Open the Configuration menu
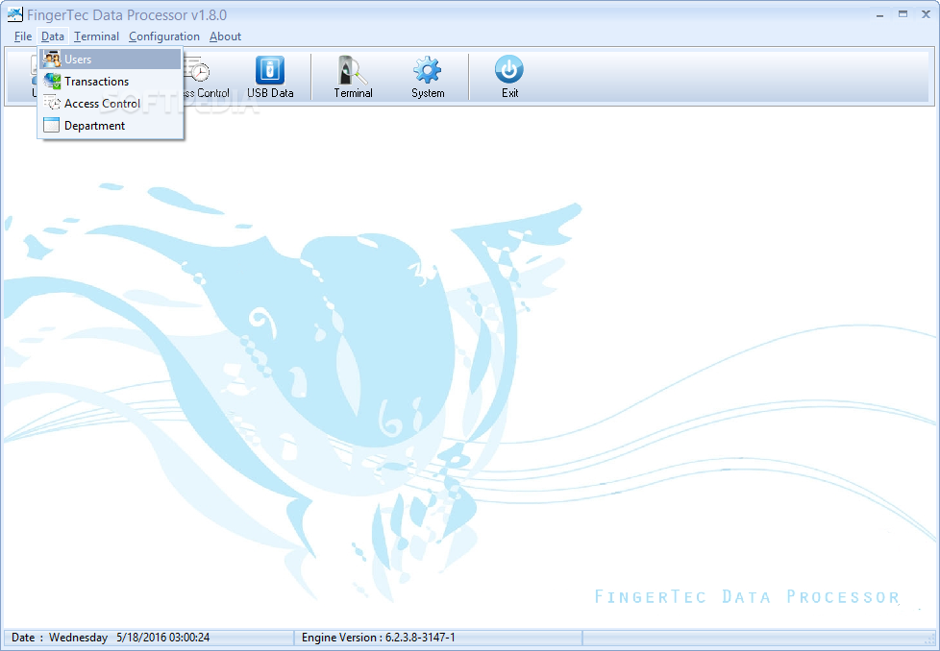 [x=164, y=36]
